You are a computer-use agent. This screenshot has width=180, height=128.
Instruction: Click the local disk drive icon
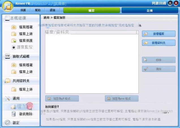pos(7,18)
